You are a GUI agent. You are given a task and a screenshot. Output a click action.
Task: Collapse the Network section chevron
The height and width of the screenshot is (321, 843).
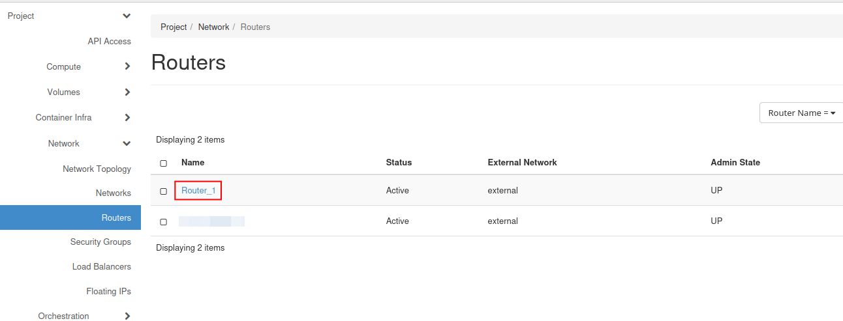pos(127,143)
